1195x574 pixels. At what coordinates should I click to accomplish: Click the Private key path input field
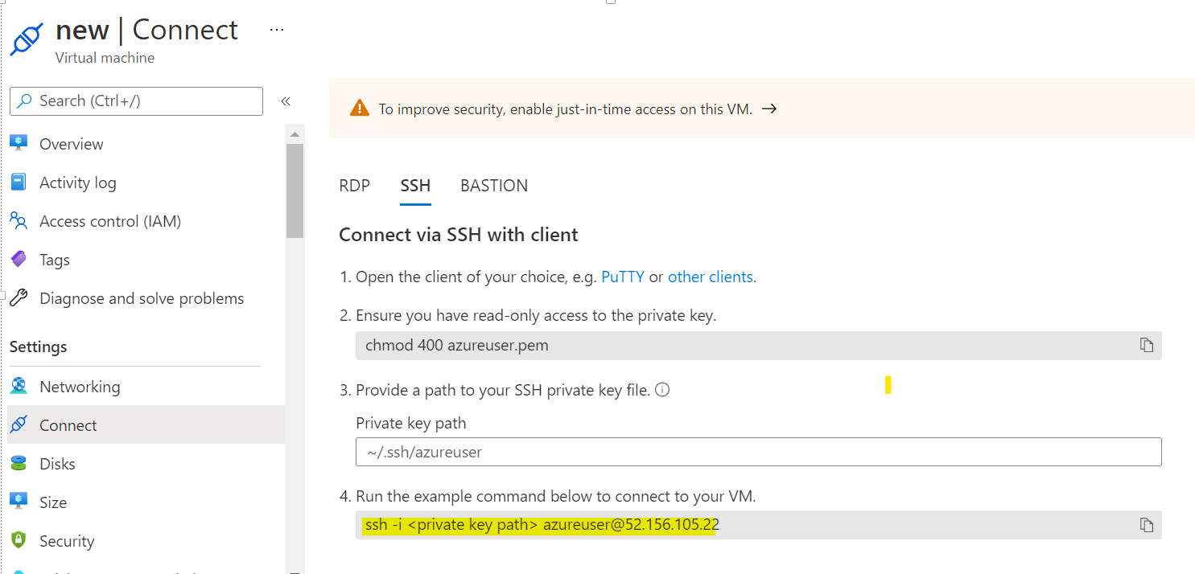tap(759, 452)
